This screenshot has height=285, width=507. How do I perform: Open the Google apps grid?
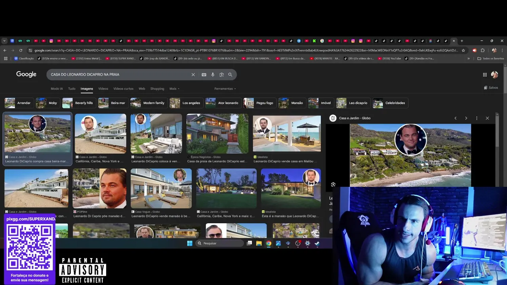pos(485,74)
